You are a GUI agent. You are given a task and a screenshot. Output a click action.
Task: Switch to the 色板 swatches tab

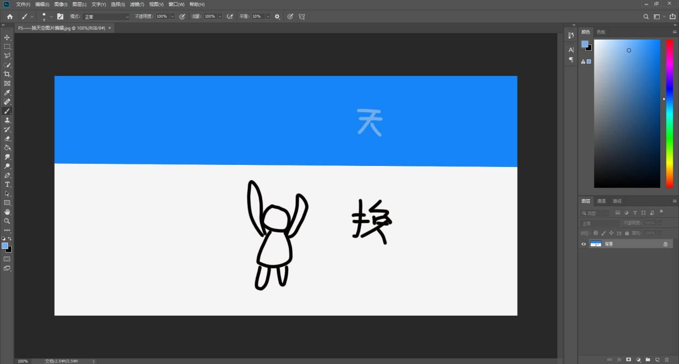[601, 32]
